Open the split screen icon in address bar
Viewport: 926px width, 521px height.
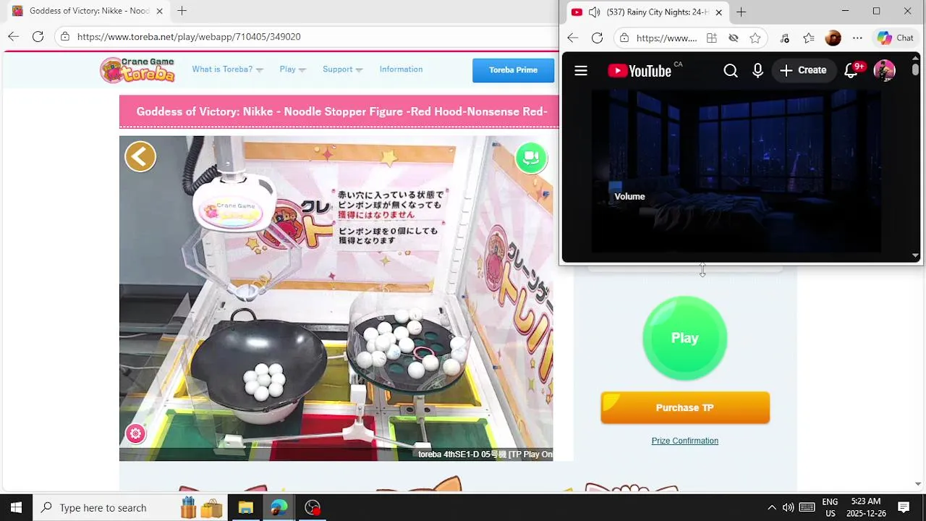pyautogui.click(x=712, y=38)
